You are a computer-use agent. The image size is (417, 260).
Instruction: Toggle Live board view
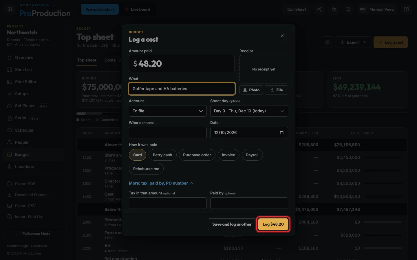[138, 9]
